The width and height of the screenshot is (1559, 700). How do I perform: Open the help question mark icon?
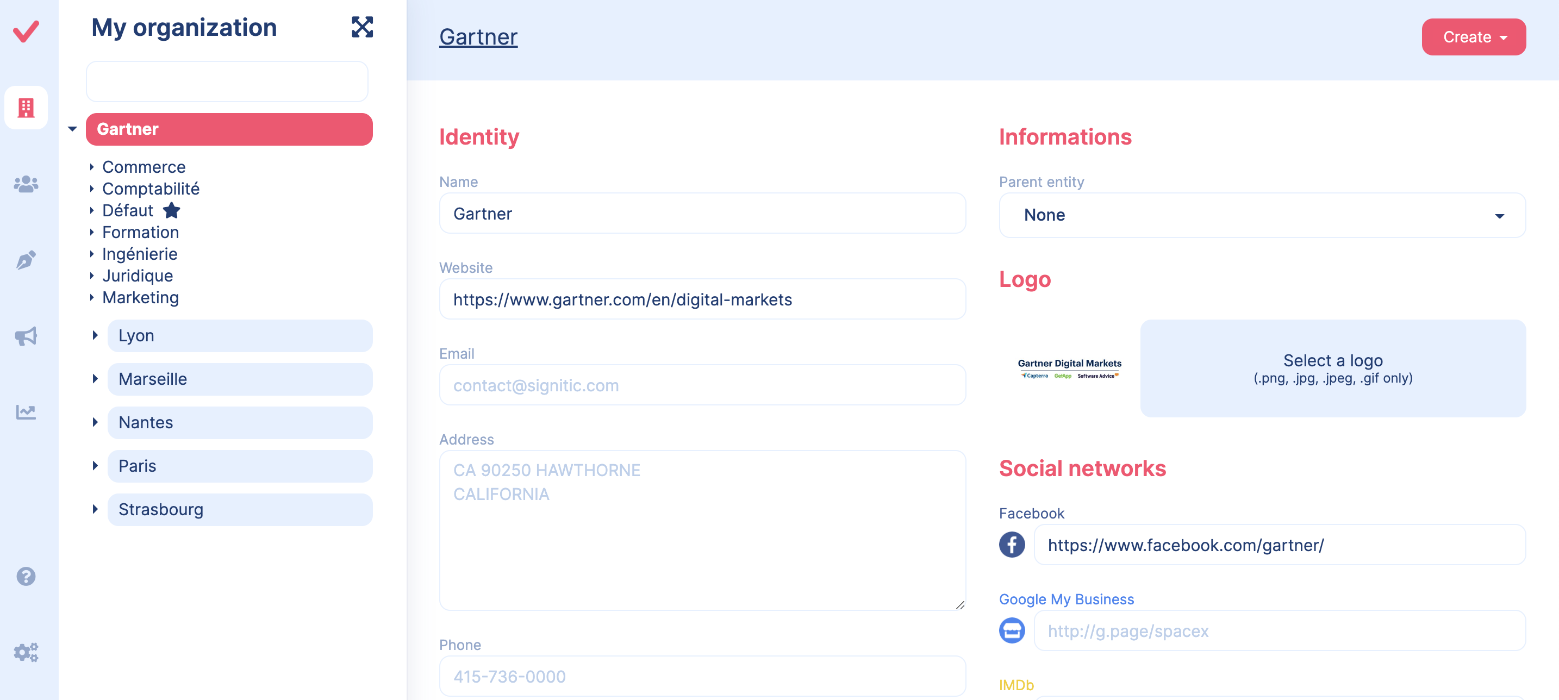click(x=26, y=576)
